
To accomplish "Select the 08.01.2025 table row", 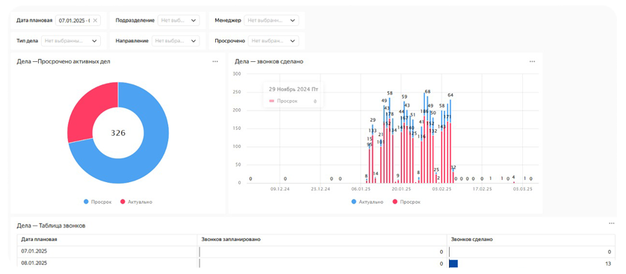I will coord(316,264).
